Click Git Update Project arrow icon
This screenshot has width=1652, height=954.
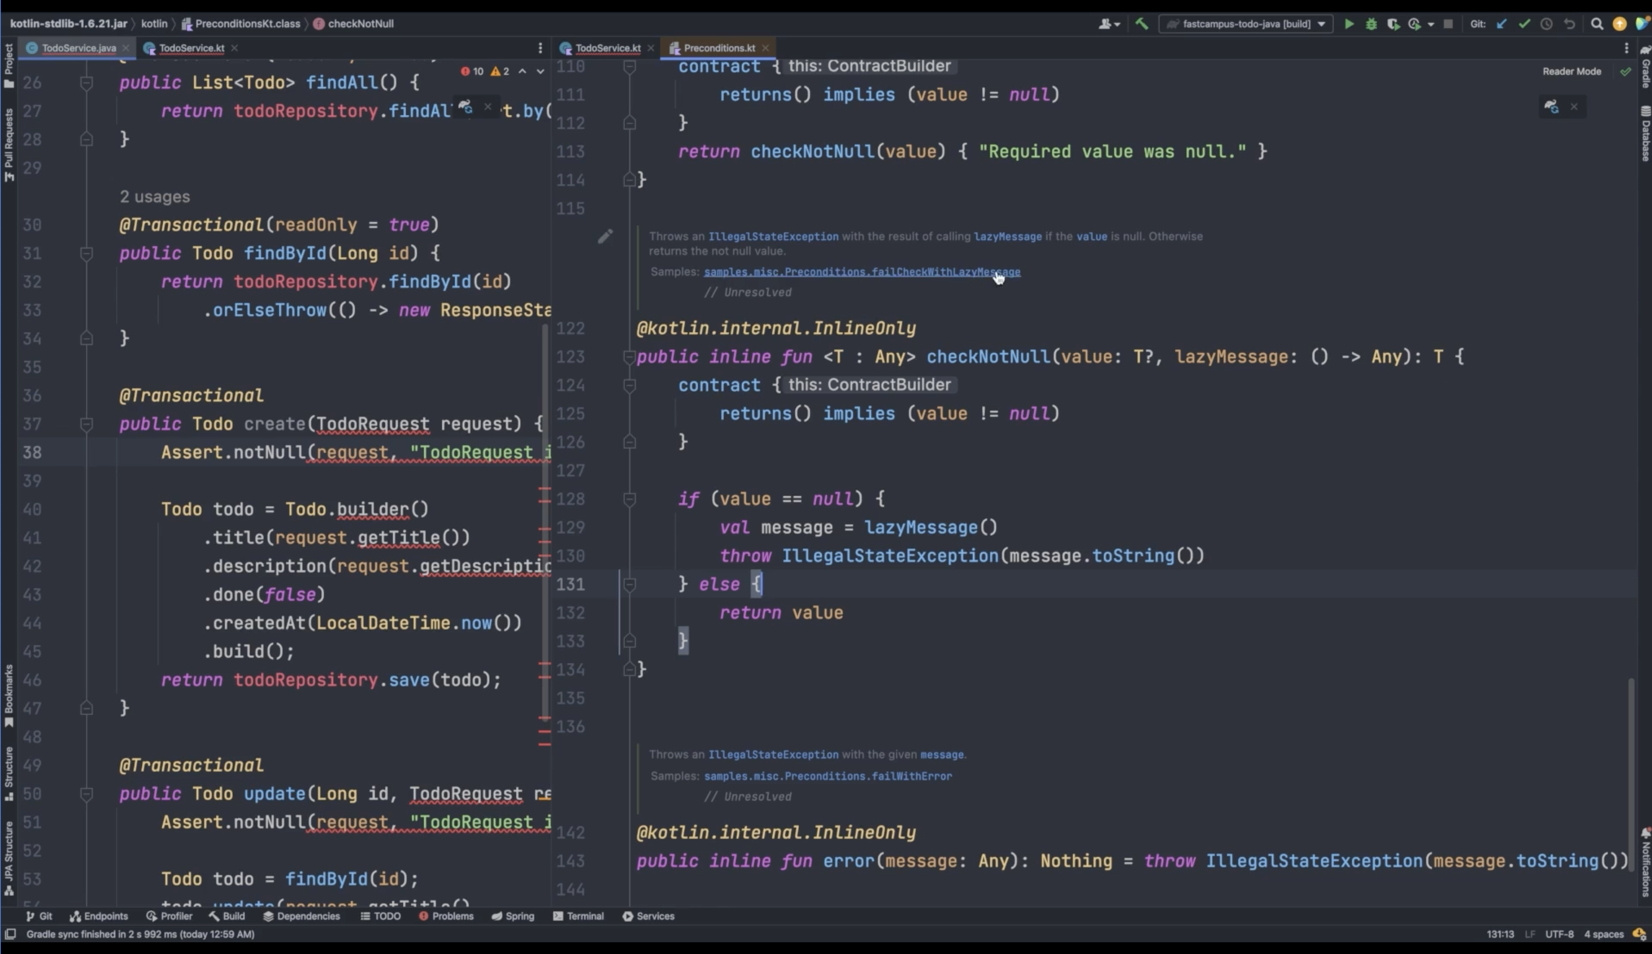(x=1501, y=24)
